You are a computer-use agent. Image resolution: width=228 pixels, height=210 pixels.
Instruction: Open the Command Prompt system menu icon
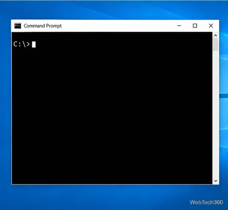pos(18,26)
